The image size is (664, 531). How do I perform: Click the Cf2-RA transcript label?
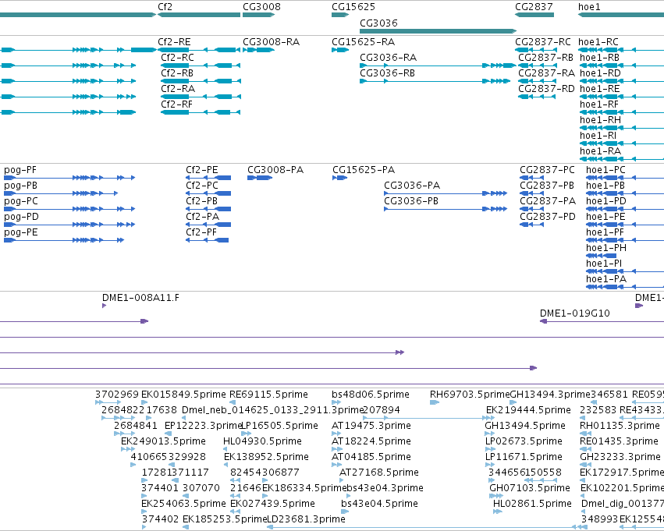coord(178,88)
